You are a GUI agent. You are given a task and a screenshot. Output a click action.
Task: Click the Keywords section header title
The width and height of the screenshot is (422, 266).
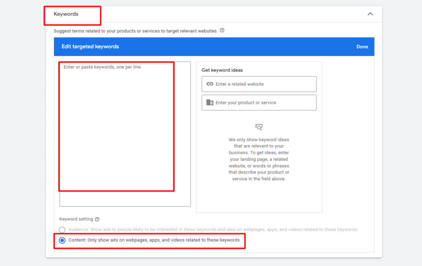click(66, 14)
